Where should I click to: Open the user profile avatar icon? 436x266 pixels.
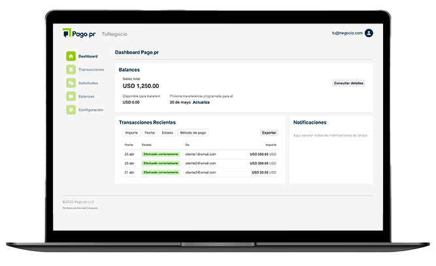(369, 33)
